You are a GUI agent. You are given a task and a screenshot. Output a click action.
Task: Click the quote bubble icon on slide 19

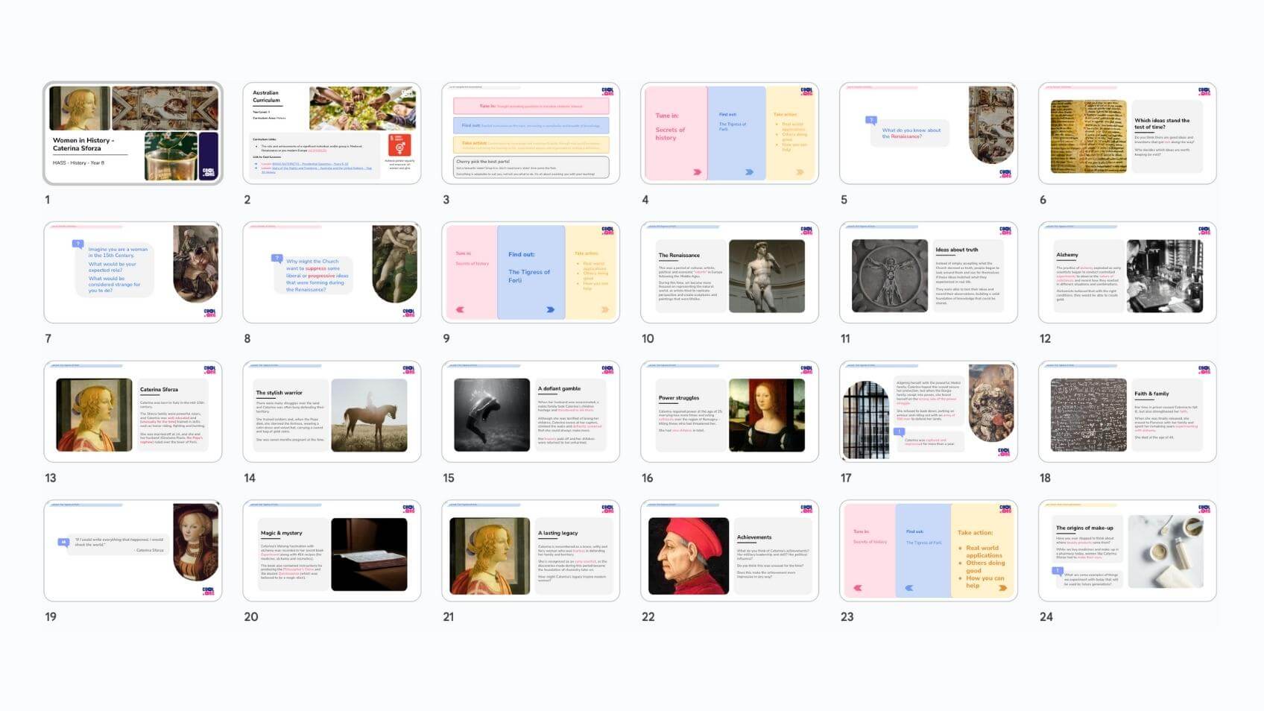63,543
